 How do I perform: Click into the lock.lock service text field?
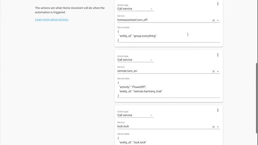tap(164, 126)
